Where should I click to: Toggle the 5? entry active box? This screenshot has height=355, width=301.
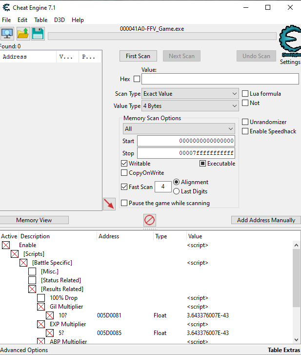(50, 333)
